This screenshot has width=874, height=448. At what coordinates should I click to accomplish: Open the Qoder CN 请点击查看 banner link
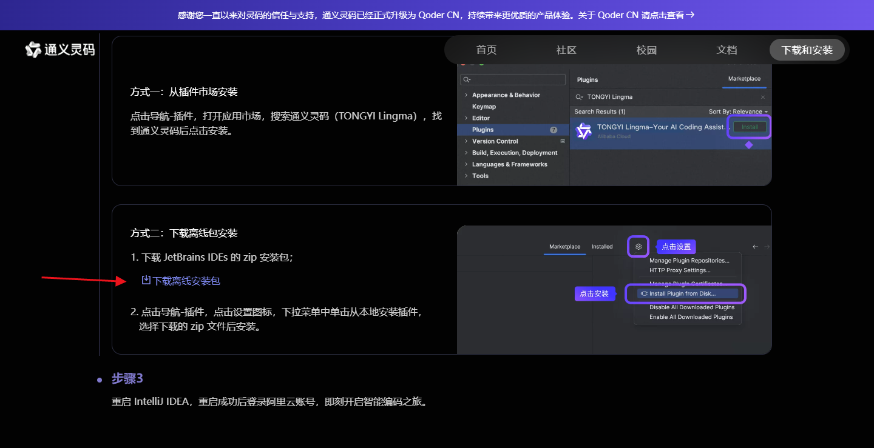click(637, 15)
